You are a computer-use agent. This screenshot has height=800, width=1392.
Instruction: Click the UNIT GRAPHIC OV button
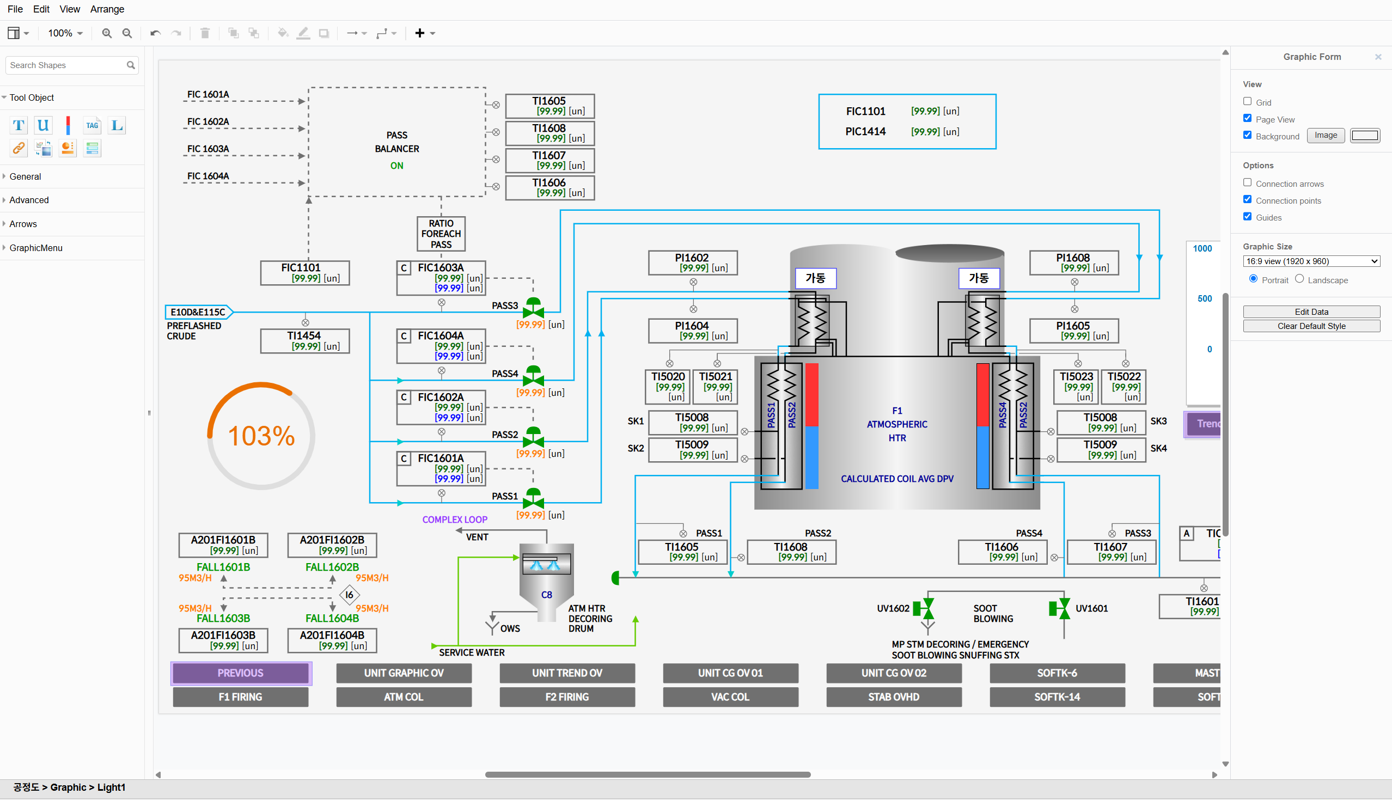click(x=404, y=674)
